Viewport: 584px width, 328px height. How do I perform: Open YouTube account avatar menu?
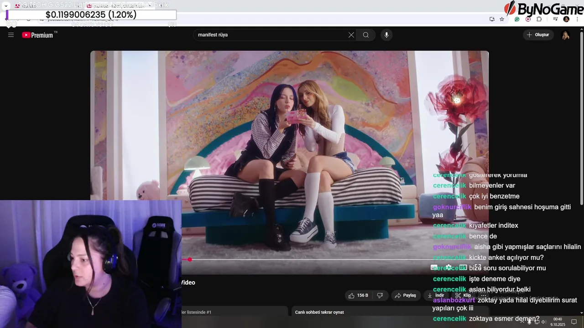coord(566,35)
